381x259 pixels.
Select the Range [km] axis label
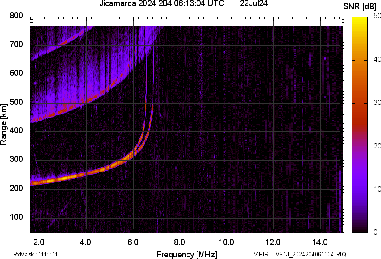click(x=4, y=124)
